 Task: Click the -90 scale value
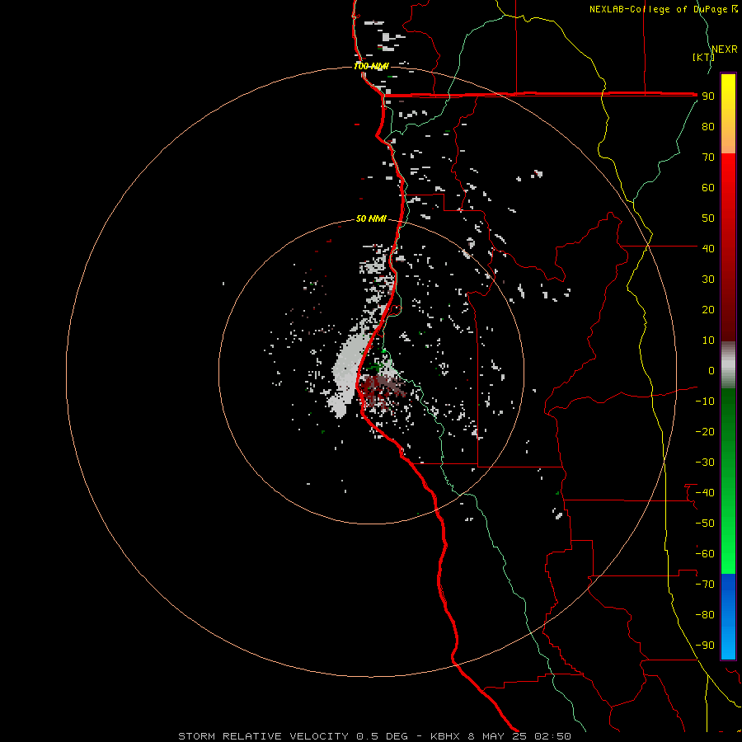tap(705, 645)
